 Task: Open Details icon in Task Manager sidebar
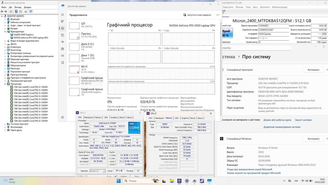click(63, 56)
